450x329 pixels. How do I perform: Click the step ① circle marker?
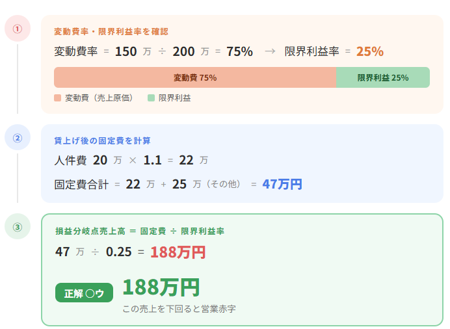coord(18,29)
